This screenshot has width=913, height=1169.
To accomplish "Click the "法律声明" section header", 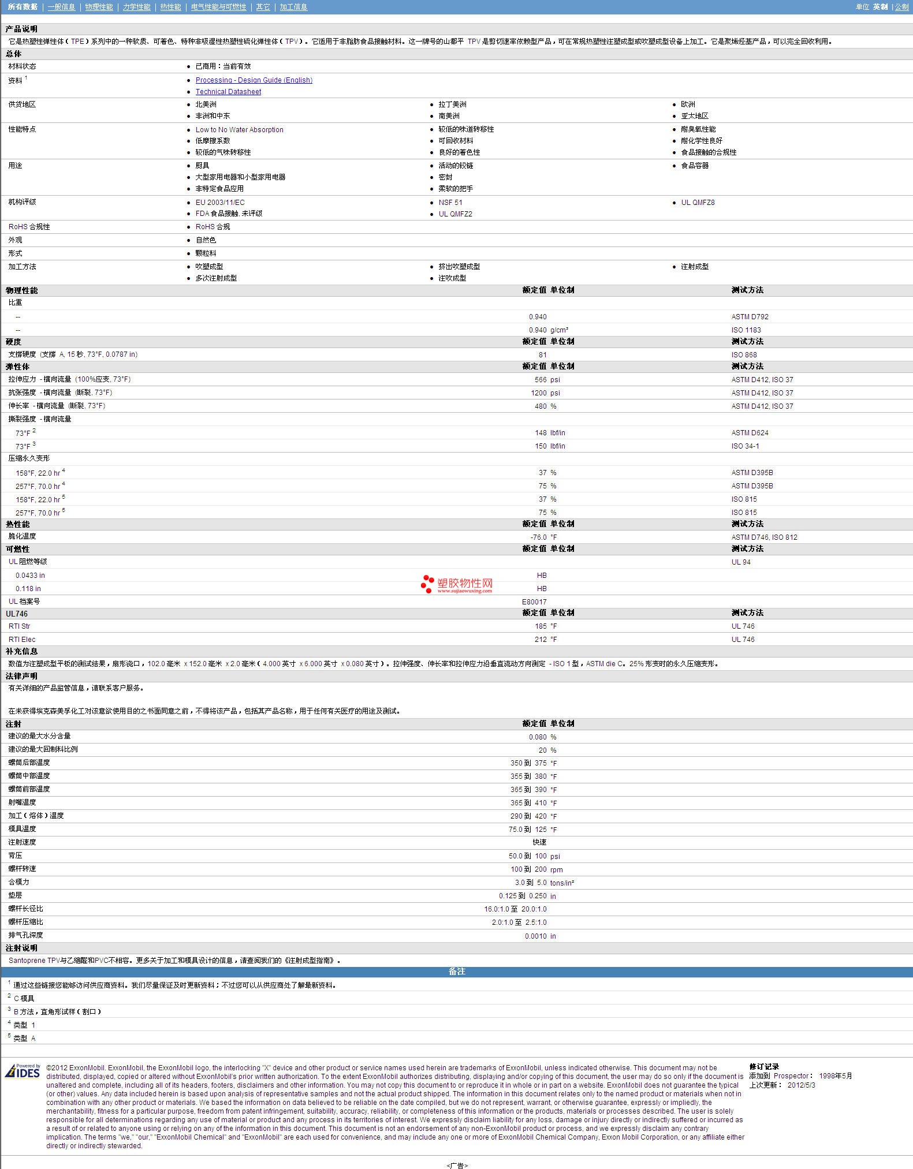I will [x=21, y=676].
